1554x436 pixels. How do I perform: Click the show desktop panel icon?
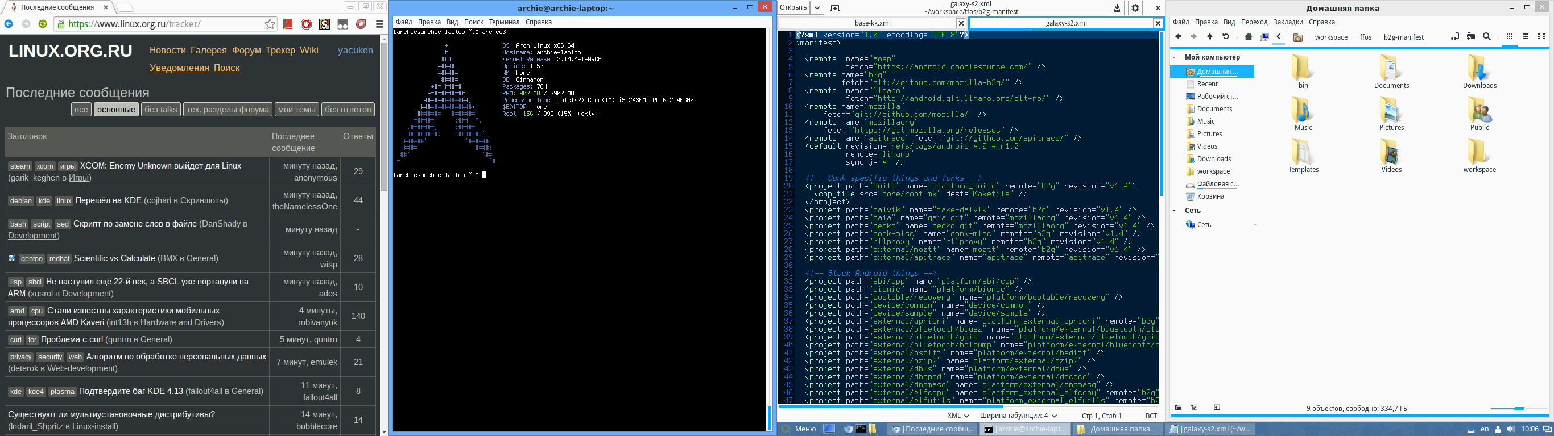tap(829, 429)
